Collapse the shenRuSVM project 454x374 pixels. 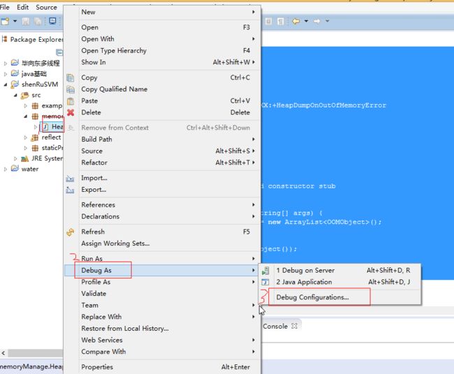coord(5,84)
